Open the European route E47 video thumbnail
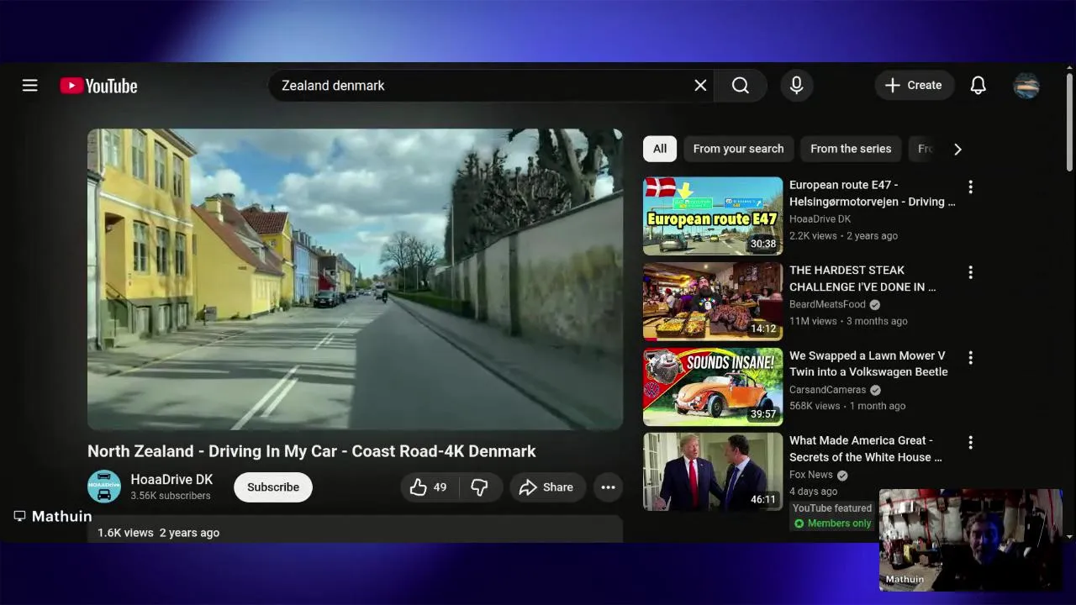Viewport: 1076px width, 605px height. point(713,216)
